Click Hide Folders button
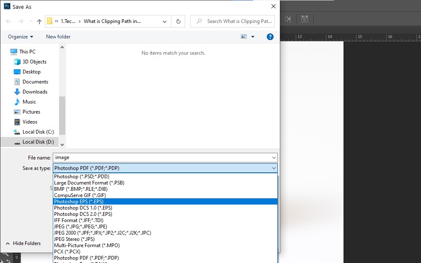 tap(23, 243)
